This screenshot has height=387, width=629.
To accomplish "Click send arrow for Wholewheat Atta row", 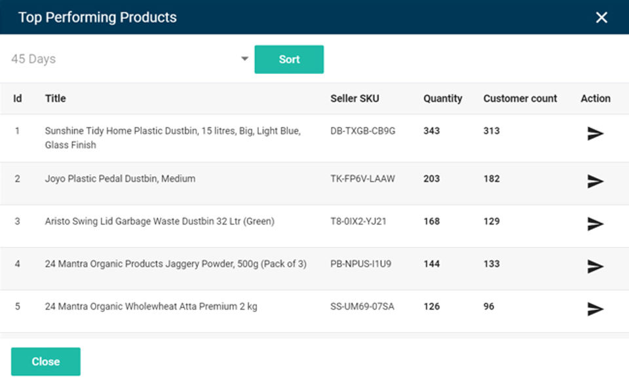I will pyautogui.click(x=595, y=309).
